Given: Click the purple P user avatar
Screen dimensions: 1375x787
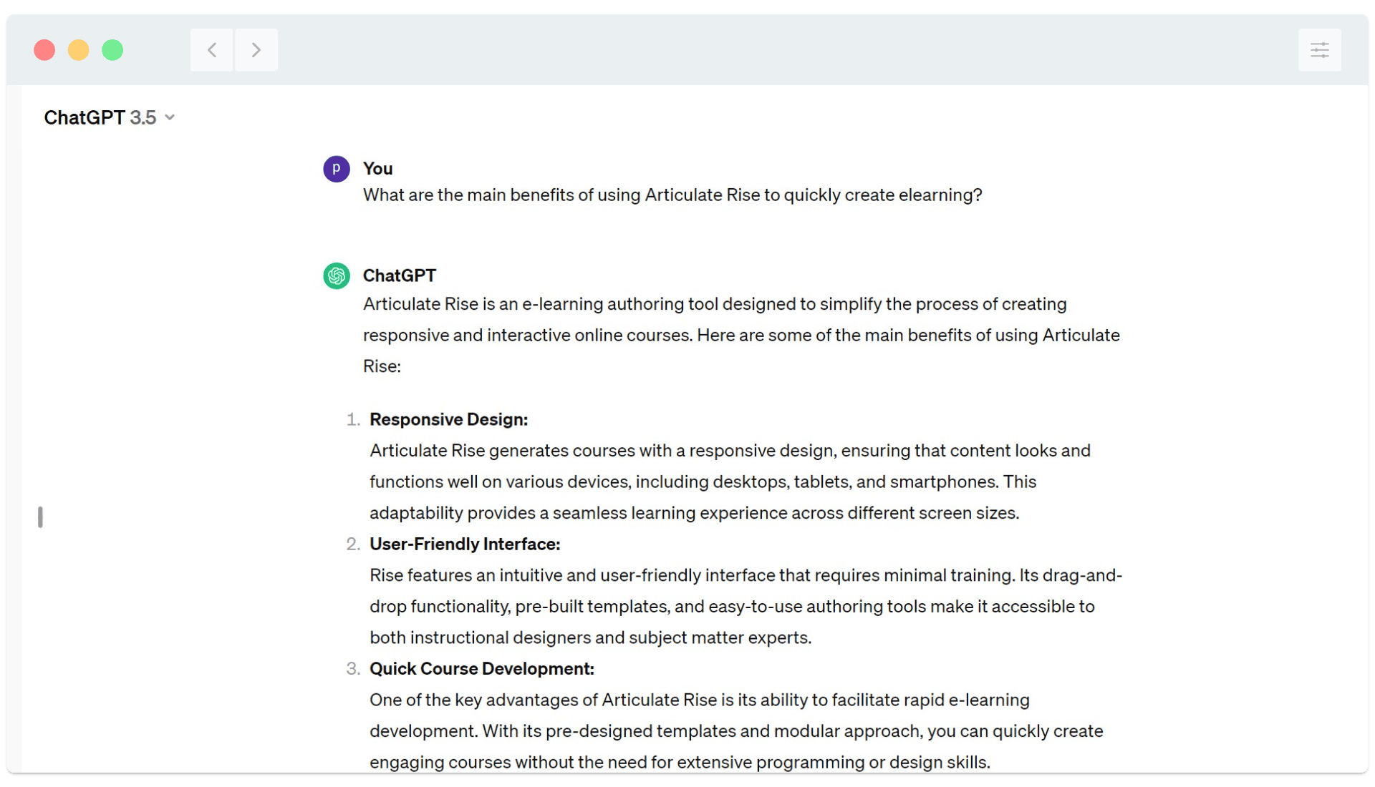Looking at the screenshot, I should (x=337, y=169).
